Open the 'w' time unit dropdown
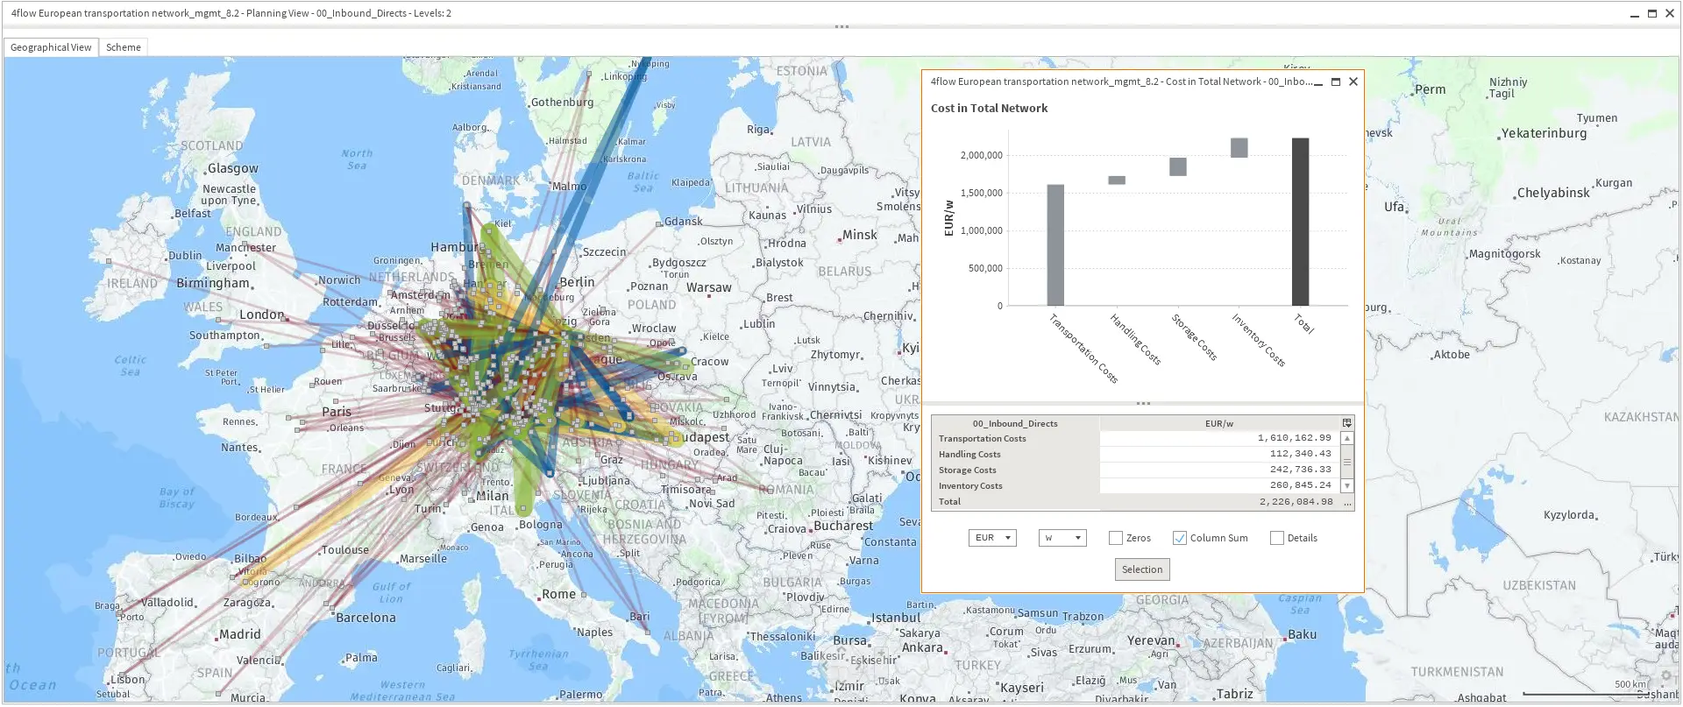Image resolution: width=1683 pixels, height=707 pixels. coord(1062,538)
